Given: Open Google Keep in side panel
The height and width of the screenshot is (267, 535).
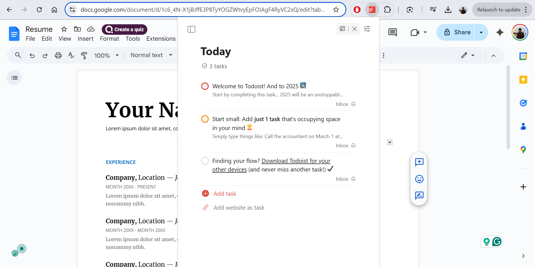Looking at the screenshot, I should (523, 80).
